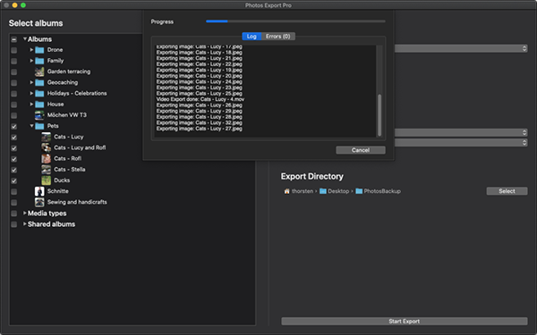This screenshot has height=335, width=537.
Task: Click the PhotosBackup folder icon in path
Action: click(359, 191)
